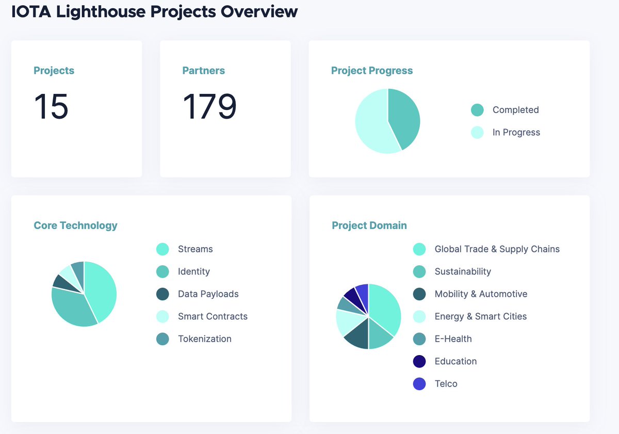Select the Smart Contracts legend label
This screenshot has height=434, width=619.
(213, 316)
